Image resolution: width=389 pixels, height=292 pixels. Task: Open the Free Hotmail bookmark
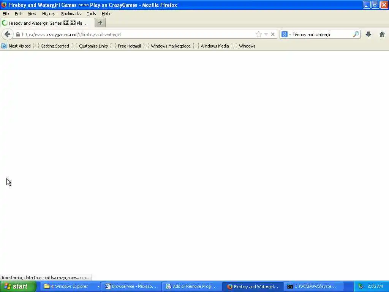coord(126,46)
